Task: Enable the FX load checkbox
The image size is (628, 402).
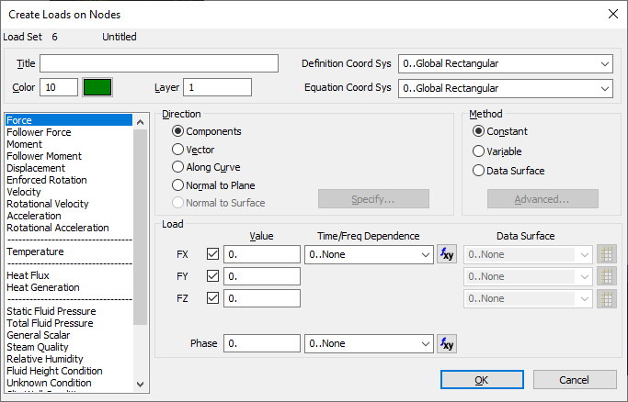Action: [x=214, y=254]
